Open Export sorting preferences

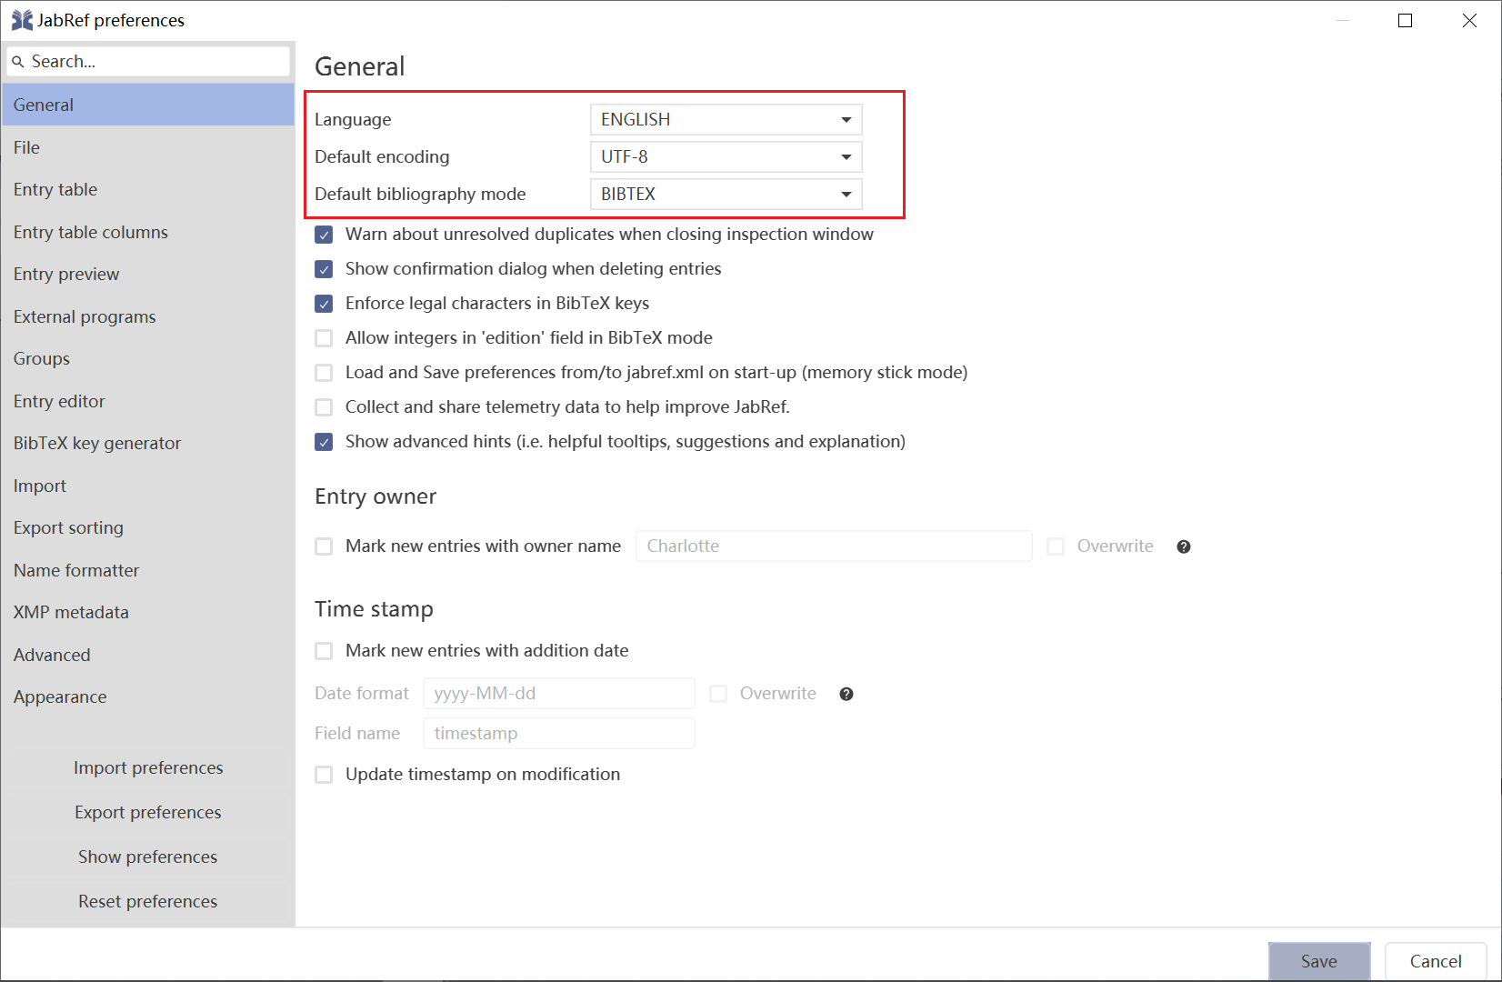[x=147, y=527]
